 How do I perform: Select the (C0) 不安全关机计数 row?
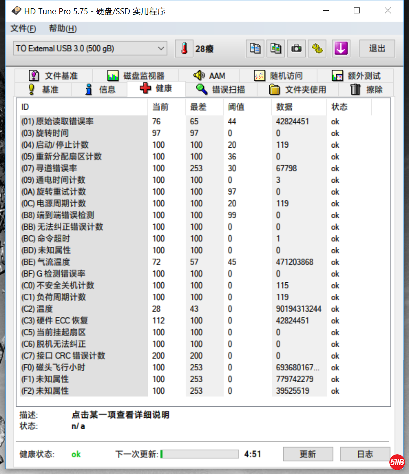[x=195, y=285]
